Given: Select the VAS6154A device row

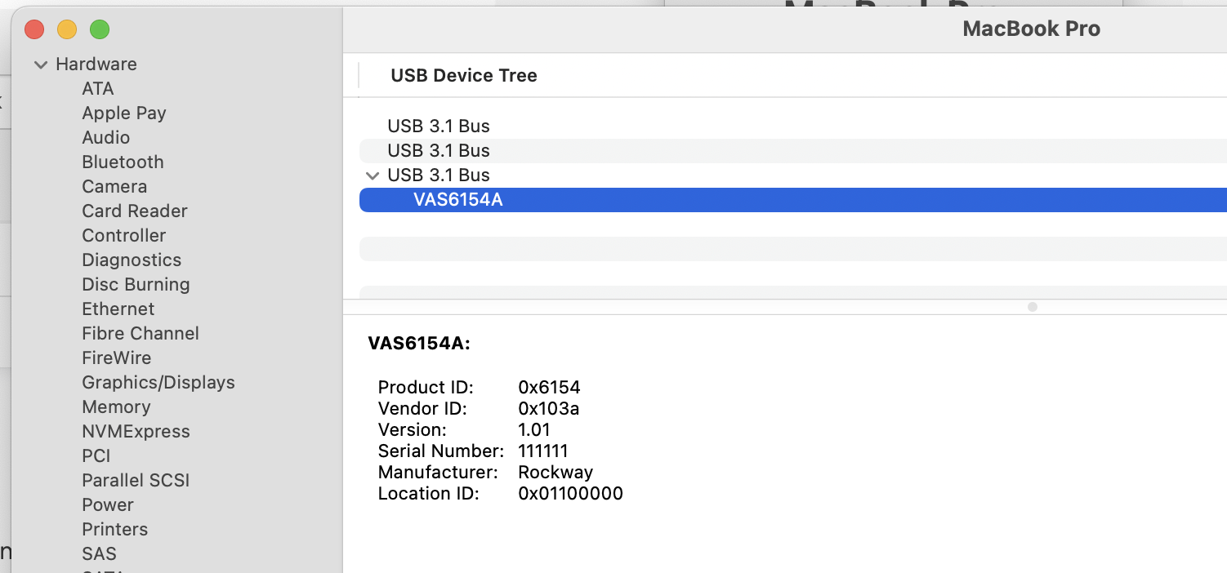Looking at the screenshot, I should (793, 200).
